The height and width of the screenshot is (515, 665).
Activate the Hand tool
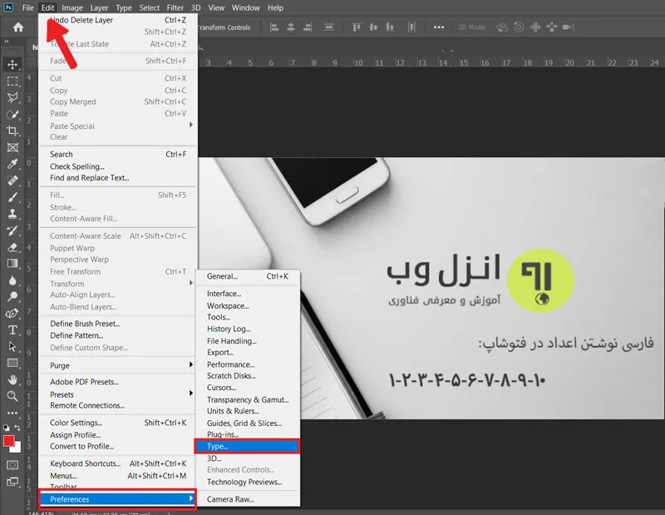click(12, 379)
